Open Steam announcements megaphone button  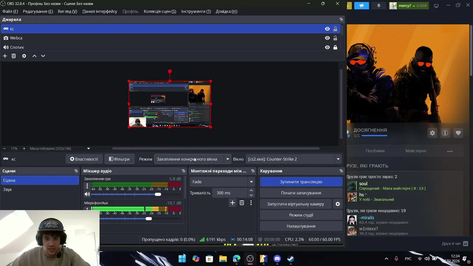click(x=362, y=6)
